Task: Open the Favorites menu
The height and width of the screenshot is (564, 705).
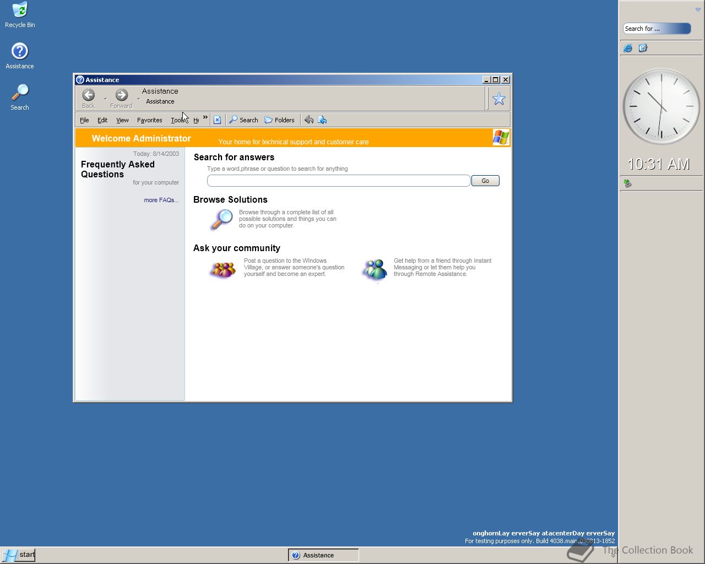Action: click(x=149, y=120)
